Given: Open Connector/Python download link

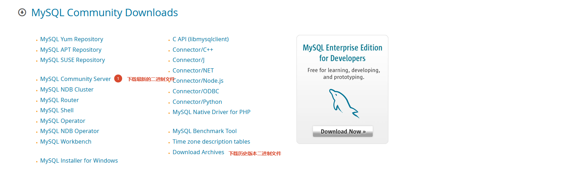Looking at the screenshot, I should coord(197,102).
